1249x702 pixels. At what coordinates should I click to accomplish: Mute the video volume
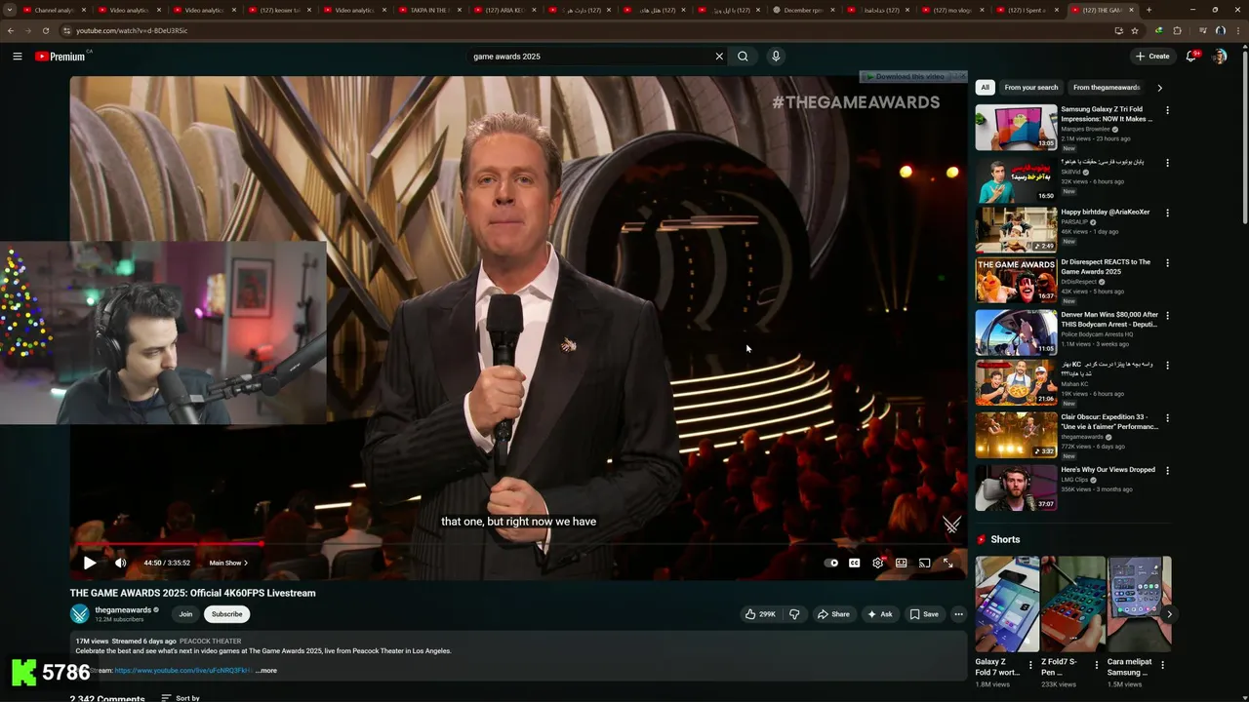coord(120,563)
